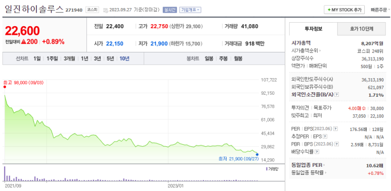Click the blue 최저 21,900 marker dot
Image resolution: width=391 pixels, height=191 pixels.
click(x=257, y=155)
